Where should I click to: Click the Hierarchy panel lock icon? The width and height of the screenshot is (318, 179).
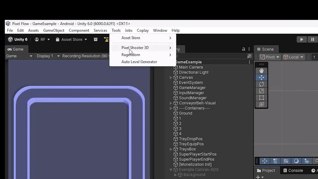[x=243, y=49]
